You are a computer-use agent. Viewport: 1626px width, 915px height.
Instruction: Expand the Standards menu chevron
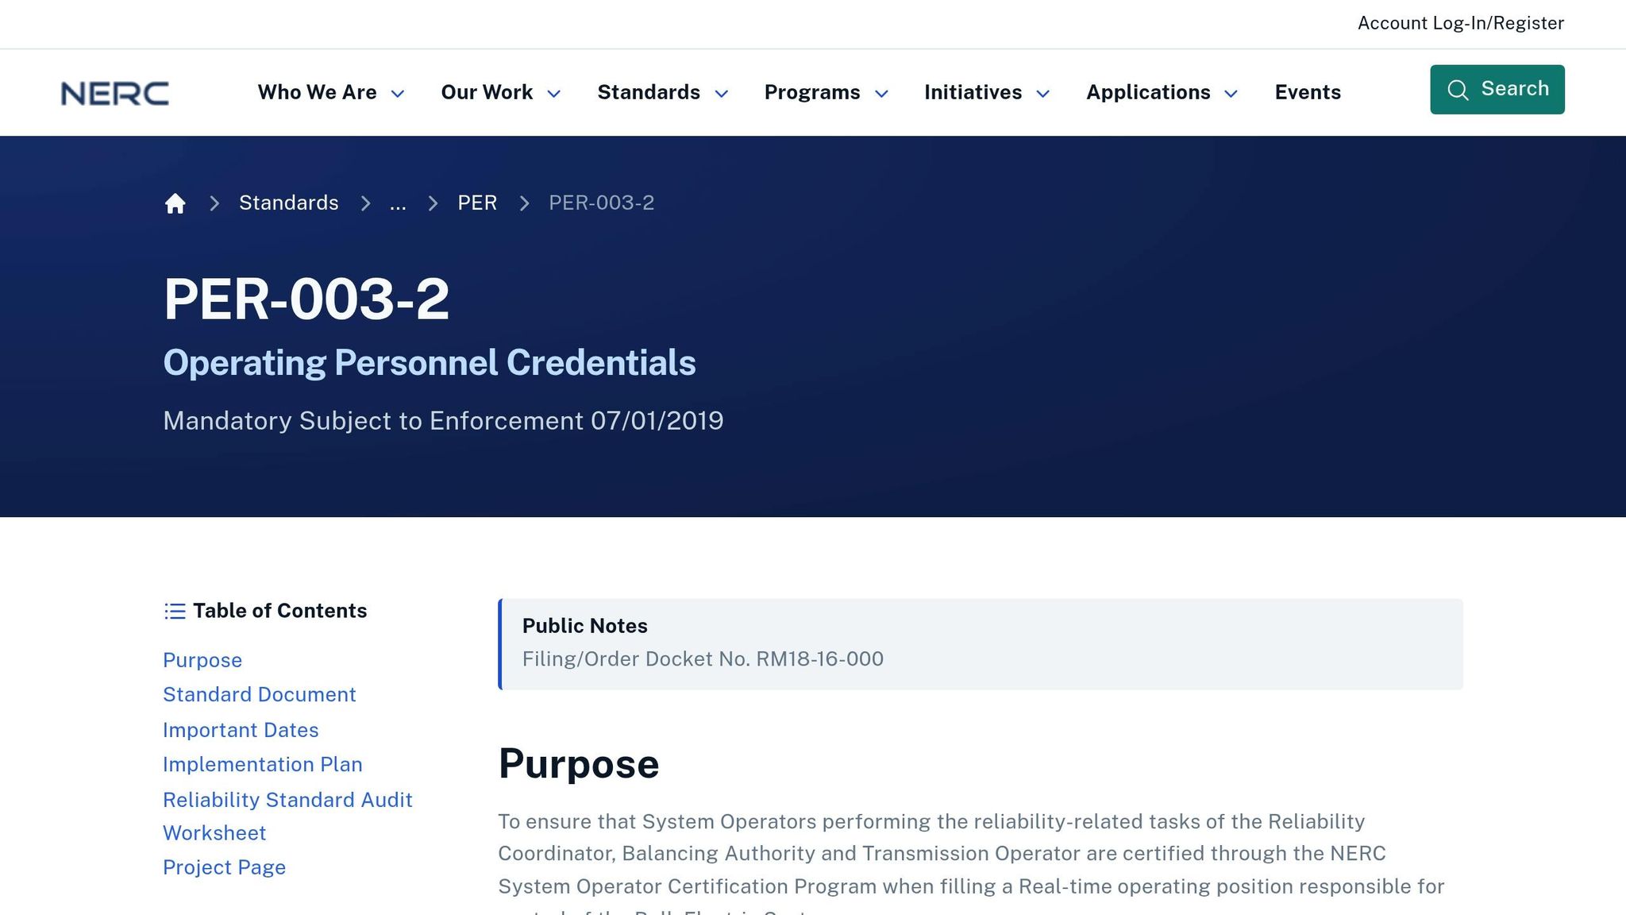pyautogui.click(x=722, y=94)
